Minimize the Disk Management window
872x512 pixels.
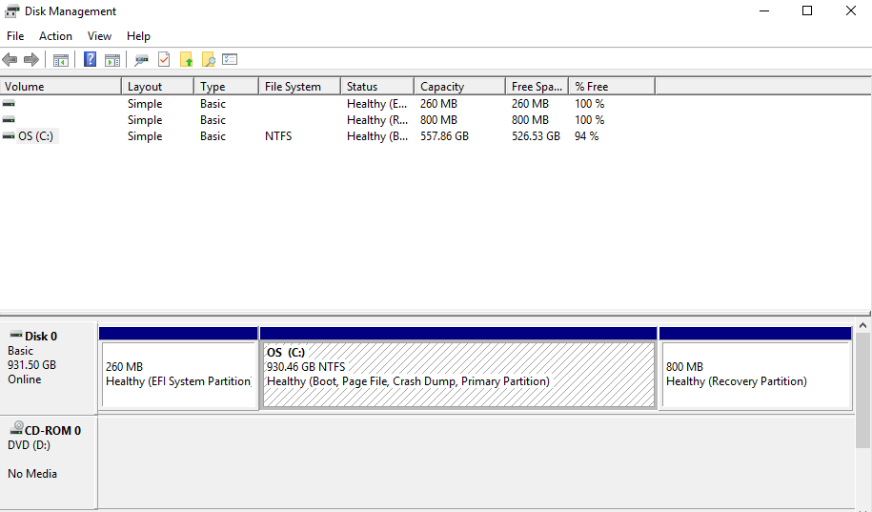(x=764, y=10)
